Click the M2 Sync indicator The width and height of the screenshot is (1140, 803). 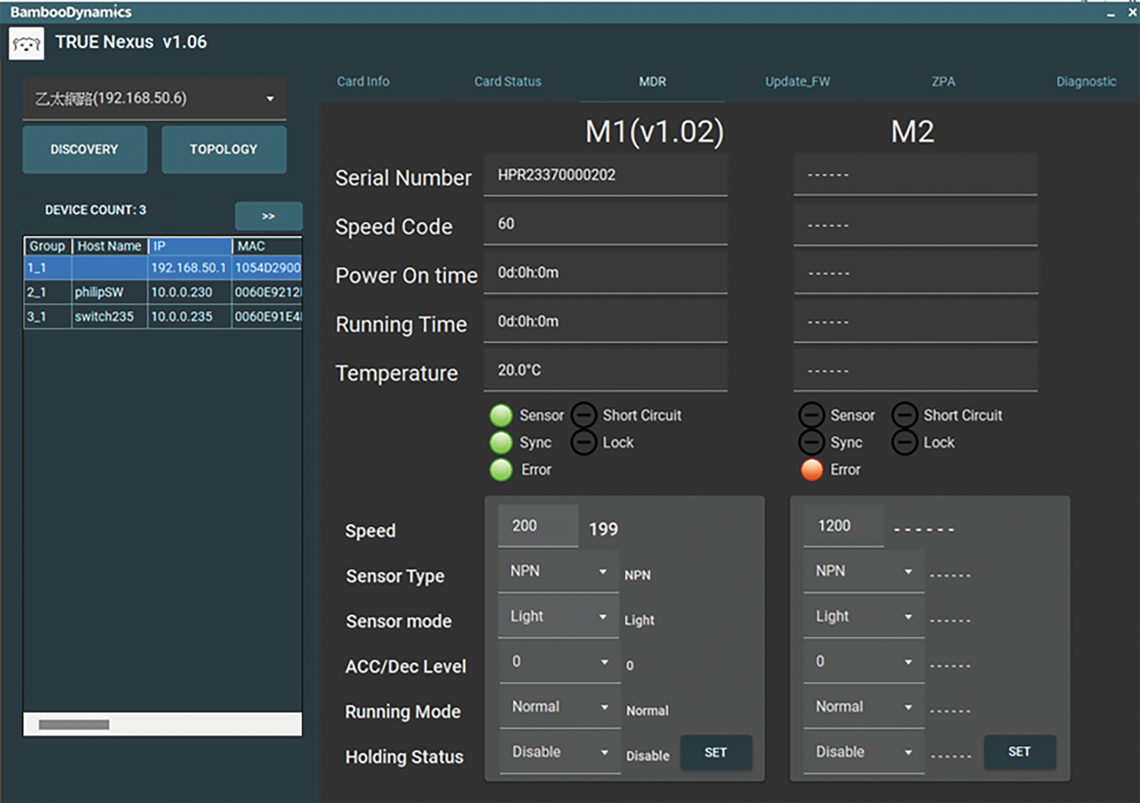coord(811,442)
